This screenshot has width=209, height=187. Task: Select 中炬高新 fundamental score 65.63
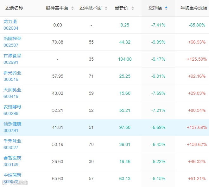[x=58, y=178]
